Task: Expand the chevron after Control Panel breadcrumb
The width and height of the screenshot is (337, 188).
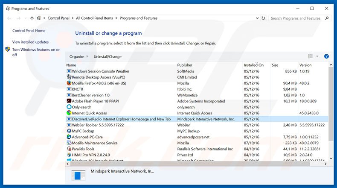Action: pos(73,18)
